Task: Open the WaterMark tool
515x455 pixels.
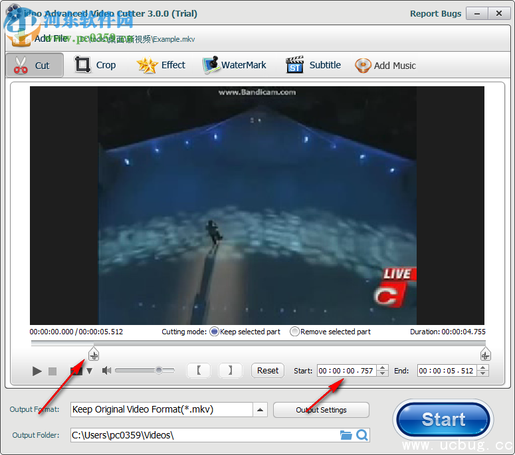Action: coord(235,65)
